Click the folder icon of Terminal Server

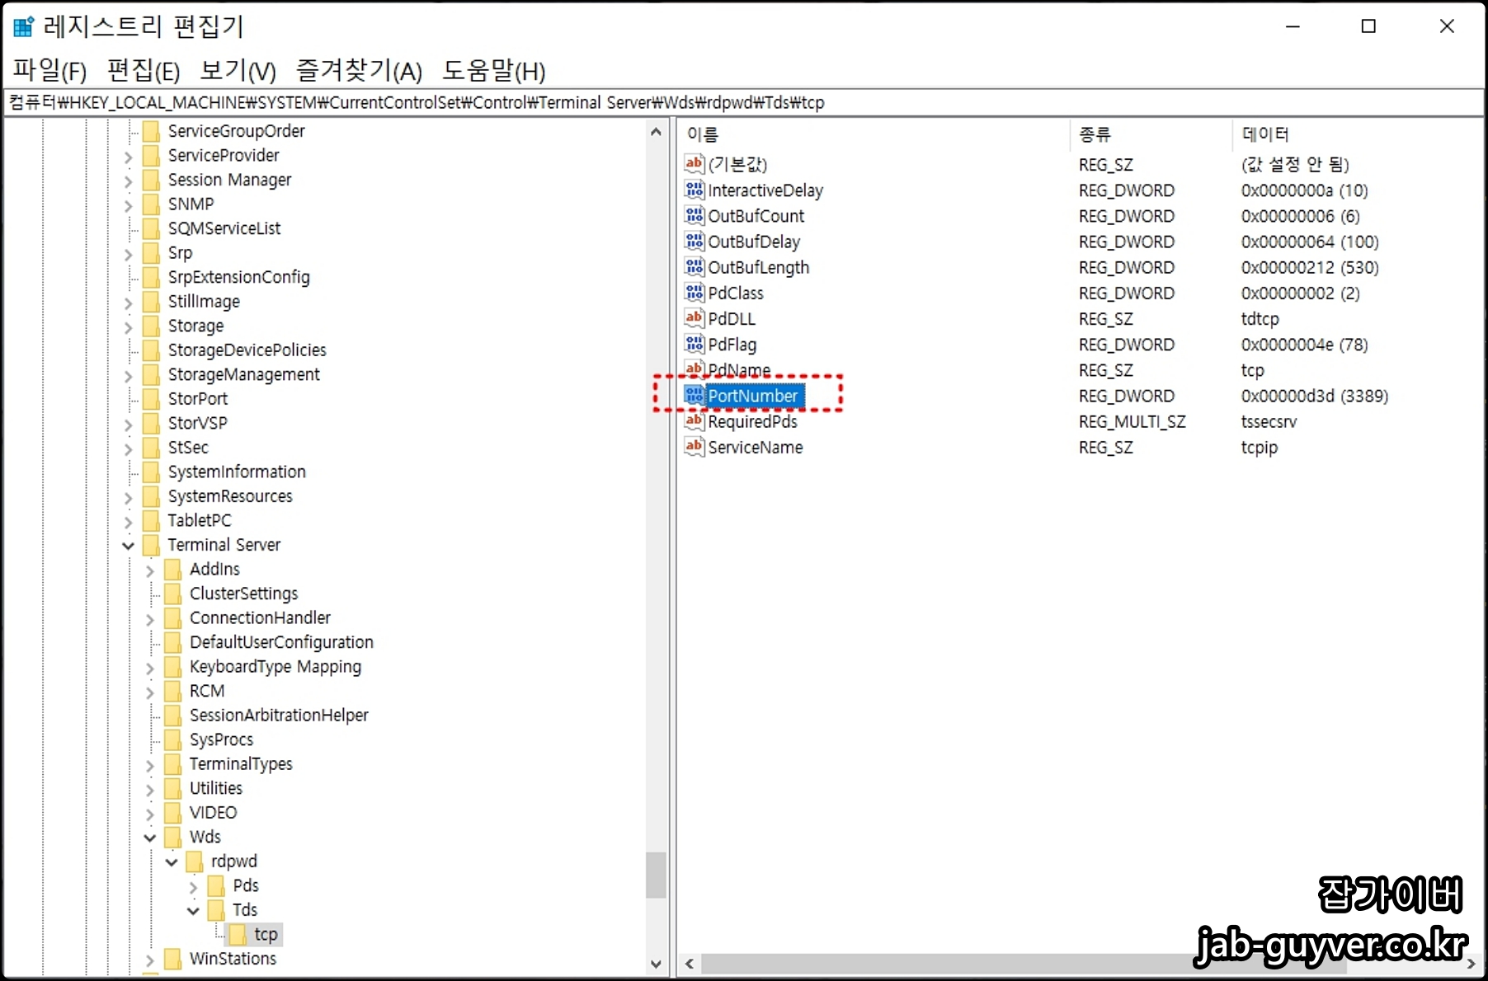pos(151,545)
